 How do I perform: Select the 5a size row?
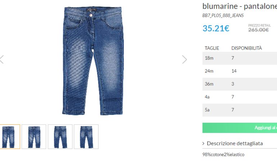click(x=240, y=110)
